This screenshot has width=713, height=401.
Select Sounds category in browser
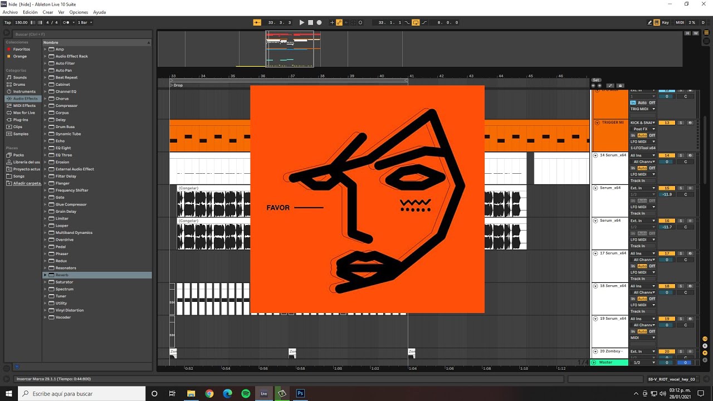click(20, 77)
